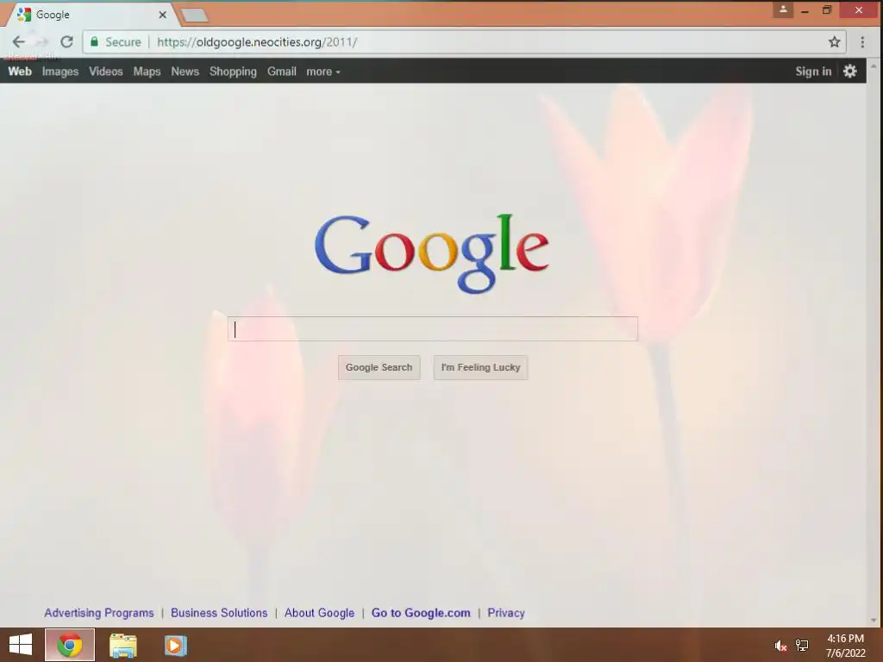Click the Google logo

(431, 253)
